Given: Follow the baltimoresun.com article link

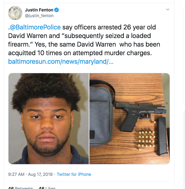Looking at the screenshot, I should click(61, 61).
